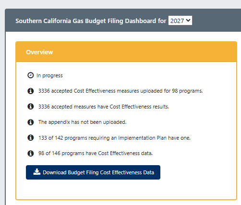Click the accepted measures have results text

104,107
